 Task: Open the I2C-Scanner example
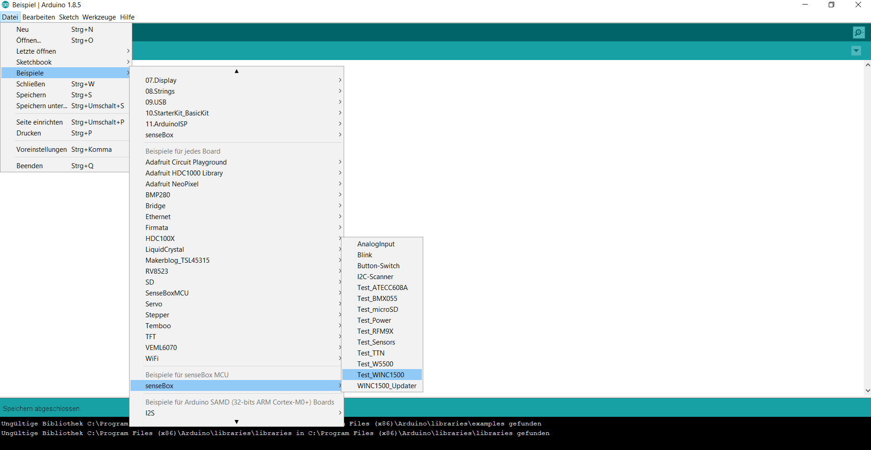pos(382,277)
